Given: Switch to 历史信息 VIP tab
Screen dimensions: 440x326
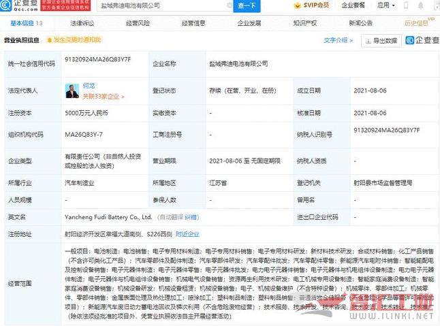Looking at the screenshot, I should click(418, 22).
